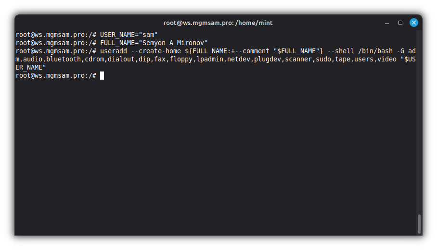
Task: Minimize the terminal window
Action: [387, 23]
